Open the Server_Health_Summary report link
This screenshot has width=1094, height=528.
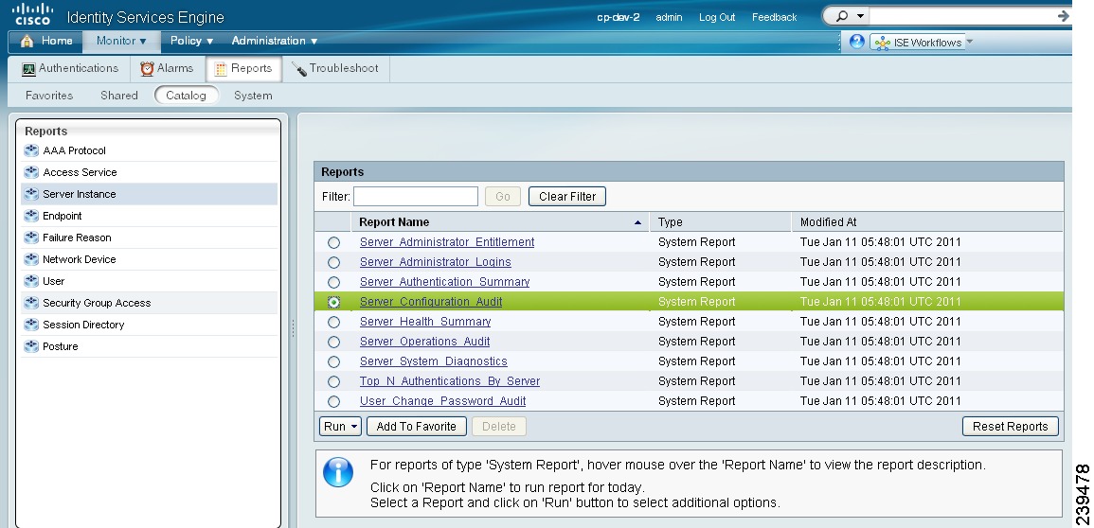coord(425,322)
